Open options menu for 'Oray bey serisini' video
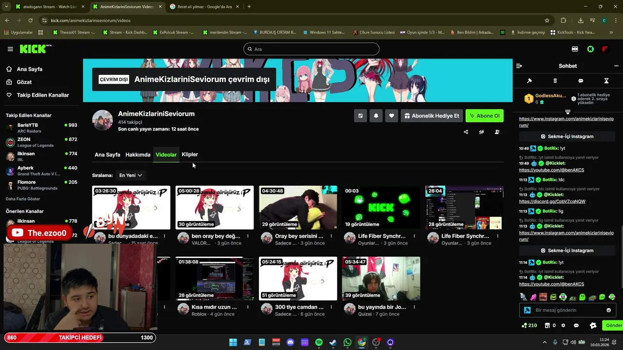 point(331,236)
